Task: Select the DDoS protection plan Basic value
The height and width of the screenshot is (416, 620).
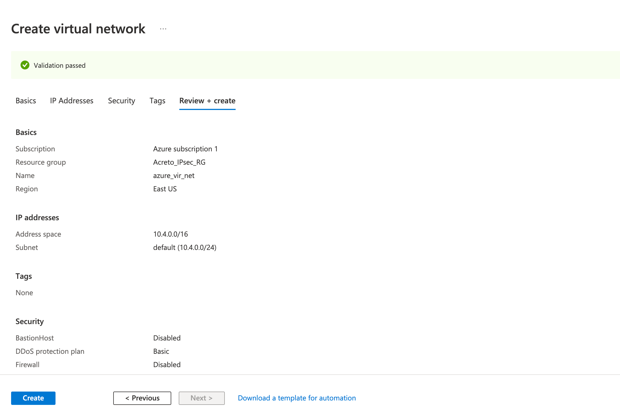Action: pos(161,351)
